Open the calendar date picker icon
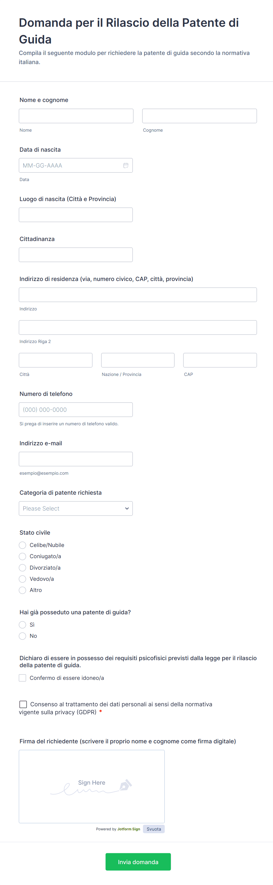 126,165
